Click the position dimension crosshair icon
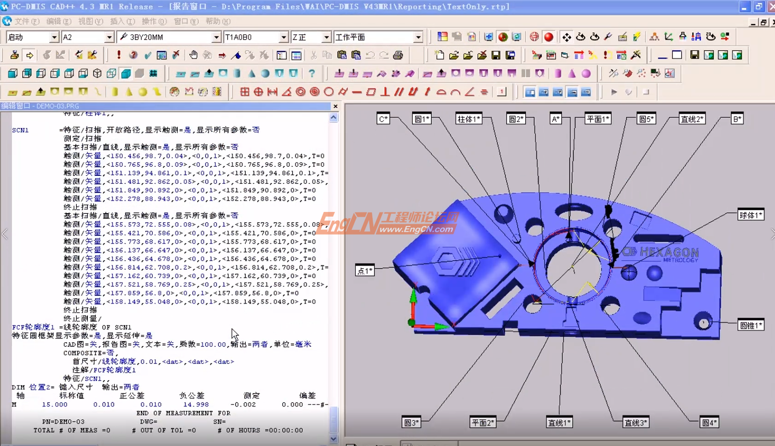This screenshot has width=775, height=446. point(258,92)
